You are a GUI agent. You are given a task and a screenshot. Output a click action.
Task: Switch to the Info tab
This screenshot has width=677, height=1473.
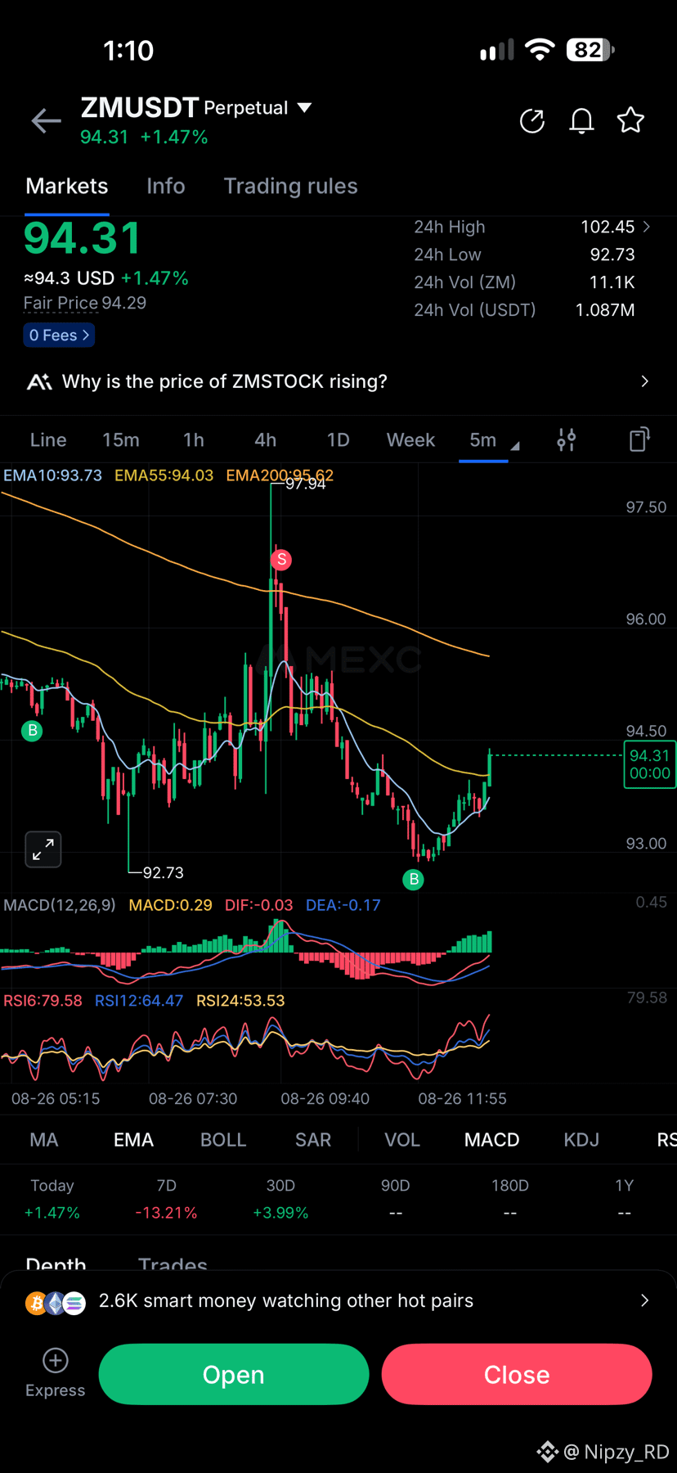pos(166,187)
